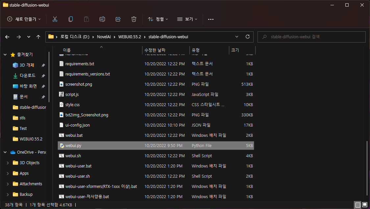Open address bar history dropdown
The height and width of the screenshot is (209, 370).
[x=237, y=37]
